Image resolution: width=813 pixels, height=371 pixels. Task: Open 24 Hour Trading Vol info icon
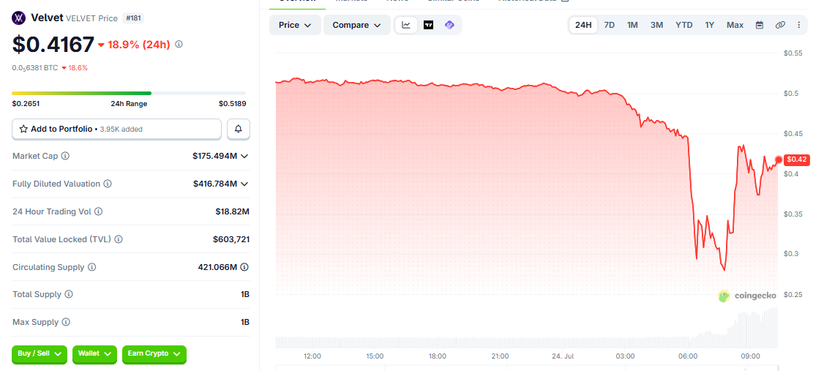pyautogui.click(x=98, y=211)
